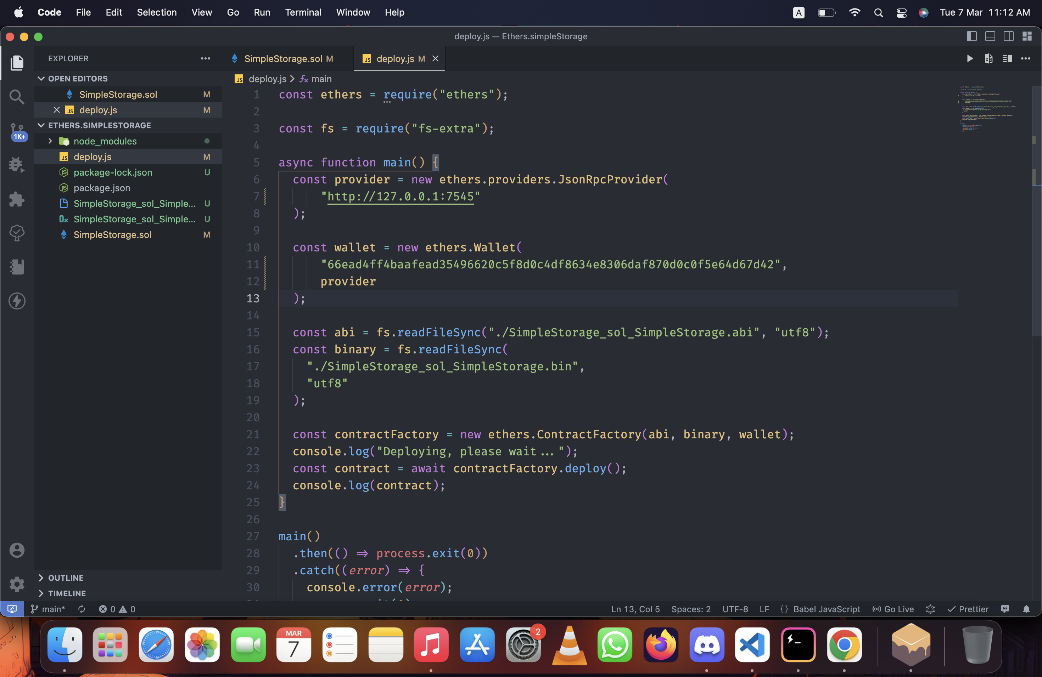Open the Terminal menu
The image size is (1042, 677).
point(303,12)
